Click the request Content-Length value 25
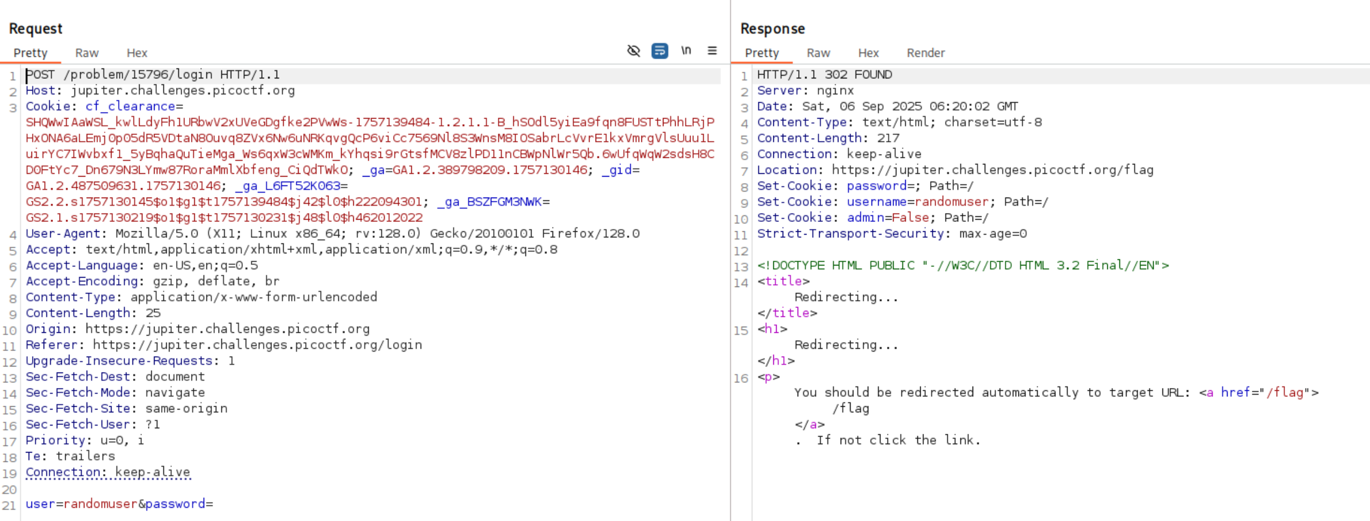The height and width of the screenshot is (521, 1370). pyautogui.click(x=153, y=313)
